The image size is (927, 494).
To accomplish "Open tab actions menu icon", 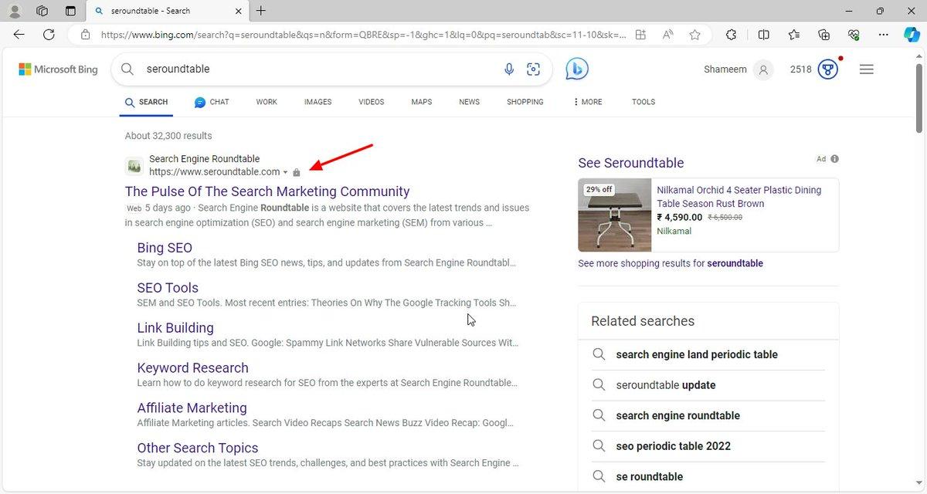I will pos(70,11).
